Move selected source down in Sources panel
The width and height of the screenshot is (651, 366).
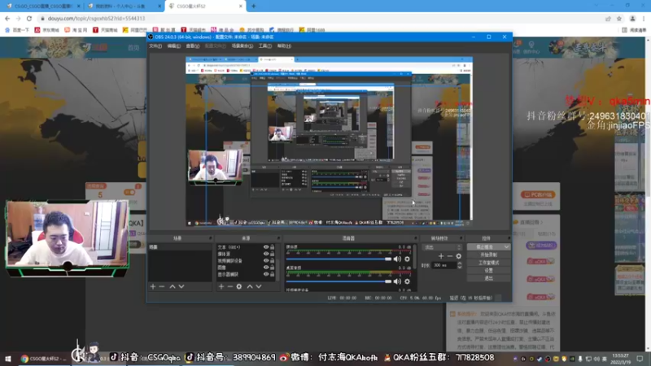259,286
